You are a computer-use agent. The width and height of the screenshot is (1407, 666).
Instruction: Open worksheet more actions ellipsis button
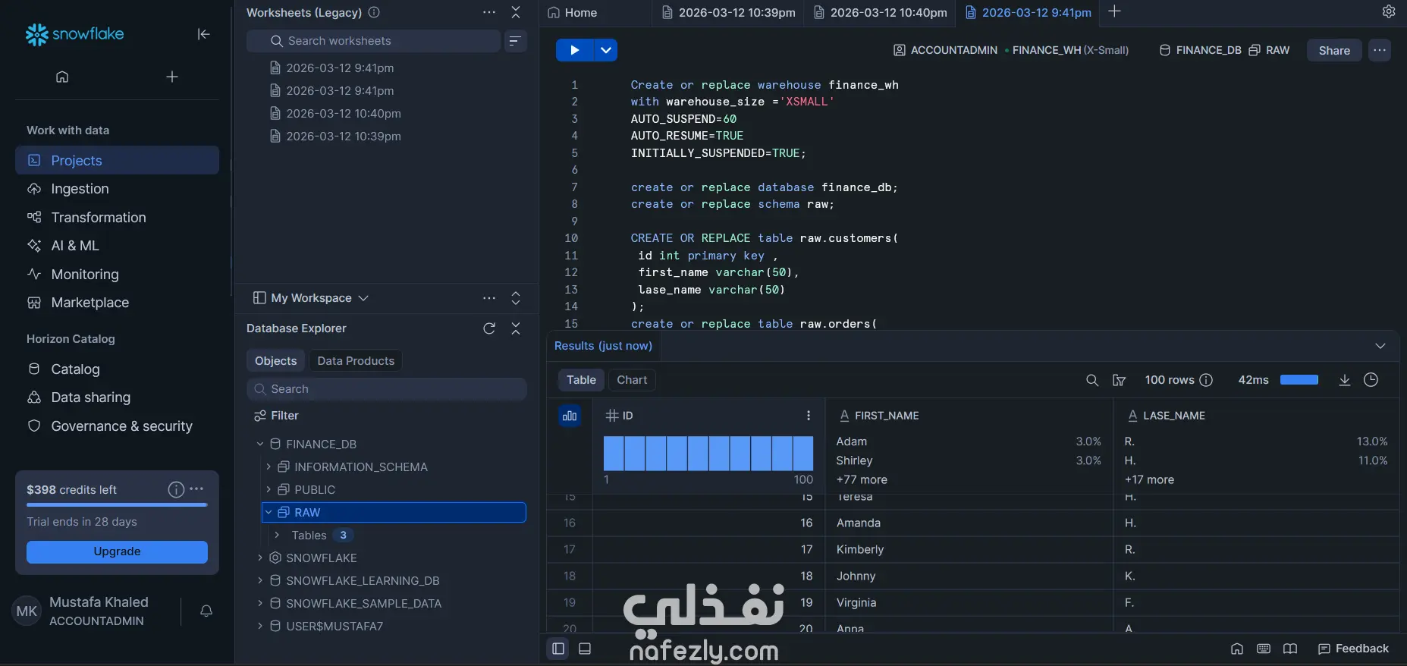coord(1380,50)
